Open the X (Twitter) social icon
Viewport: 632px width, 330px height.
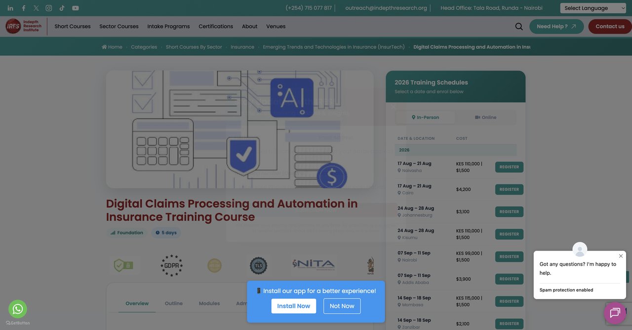[x=36, y=8]
